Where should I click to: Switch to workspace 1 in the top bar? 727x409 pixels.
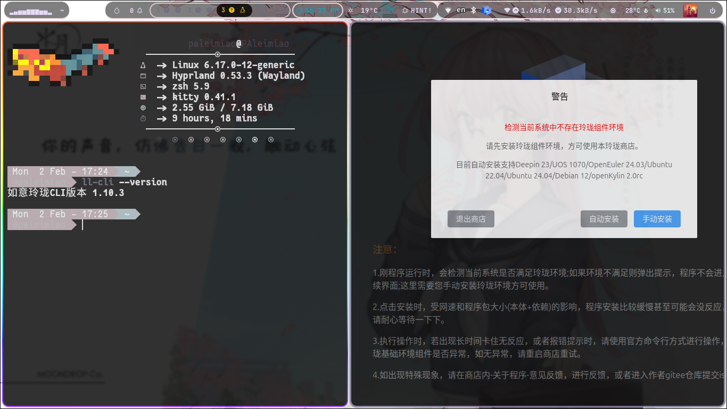pos(158,10)
